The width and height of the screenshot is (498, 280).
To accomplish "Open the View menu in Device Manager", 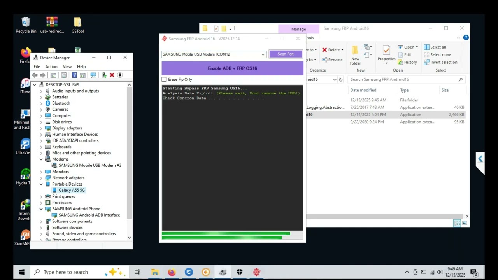I will click(x=67, y=66).
